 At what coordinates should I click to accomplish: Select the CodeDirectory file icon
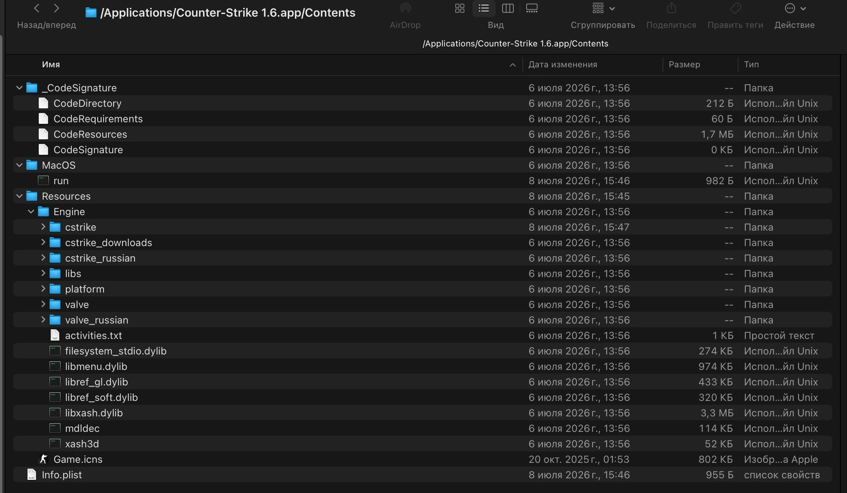[x=43, y=103]
